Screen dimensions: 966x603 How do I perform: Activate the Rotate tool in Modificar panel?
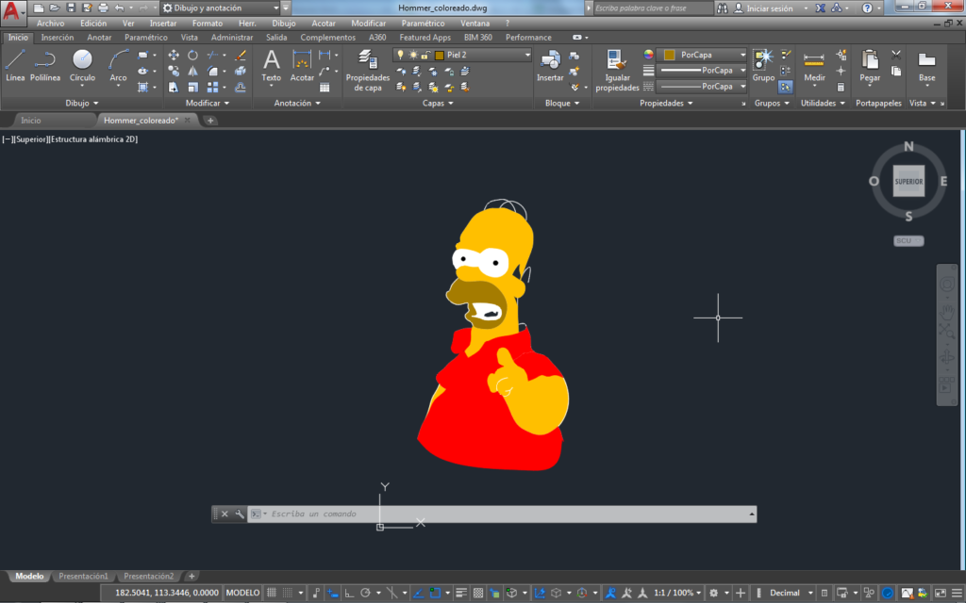192,55
